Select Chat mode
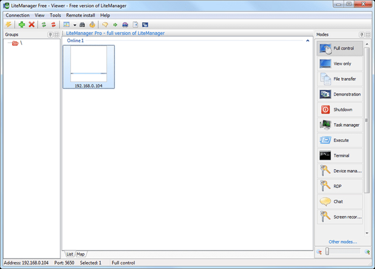The image size is (375, 269). [x=340, y=202]
